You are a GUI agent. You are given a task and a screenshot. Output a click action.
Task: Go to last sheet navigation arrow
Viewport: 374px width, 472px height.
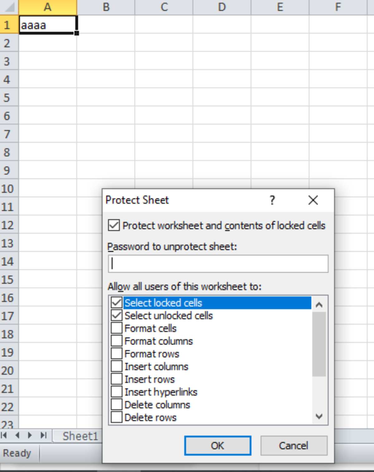coord(43,435)
